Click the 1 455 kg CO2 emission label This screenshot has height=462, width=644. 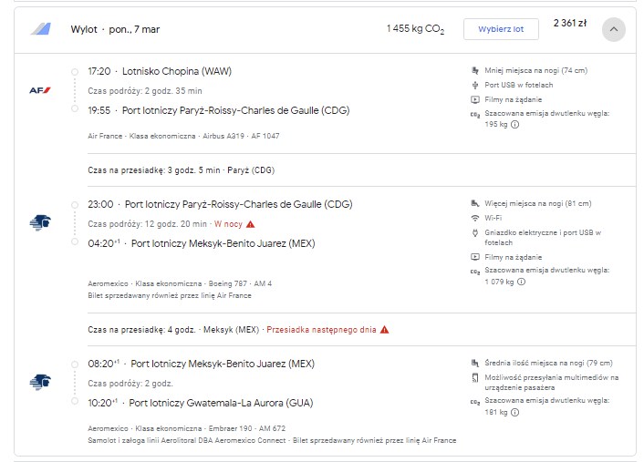(415, 29)
